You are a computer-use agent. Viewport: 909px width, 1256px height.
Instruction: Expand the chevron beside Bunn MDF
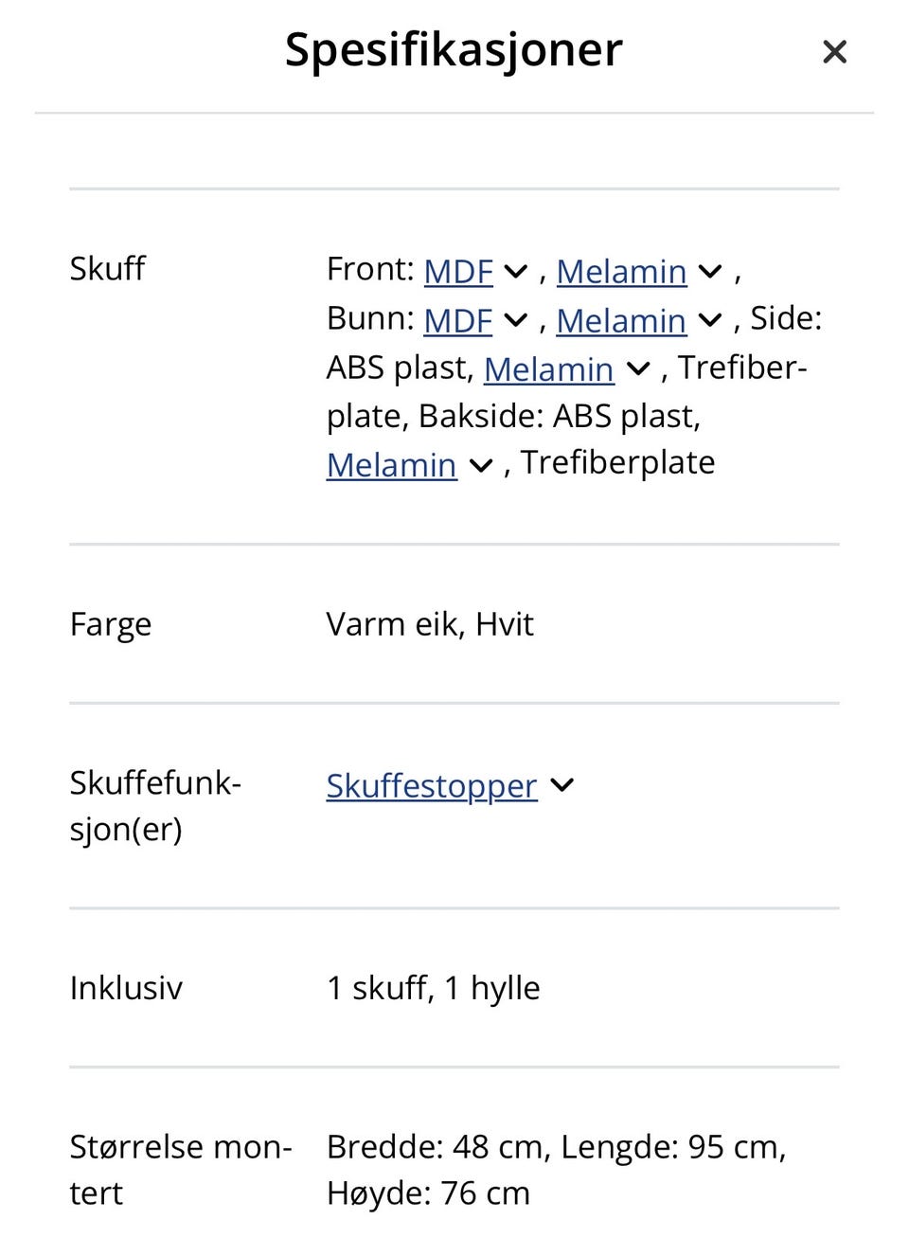point(516,321)
